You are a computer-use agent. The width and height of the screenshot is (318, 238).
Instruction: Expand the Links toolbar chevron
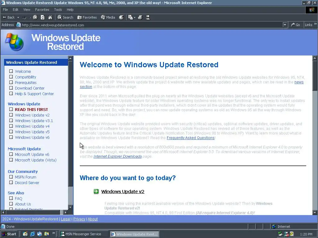pyautogui.click(x=316, y=24)
